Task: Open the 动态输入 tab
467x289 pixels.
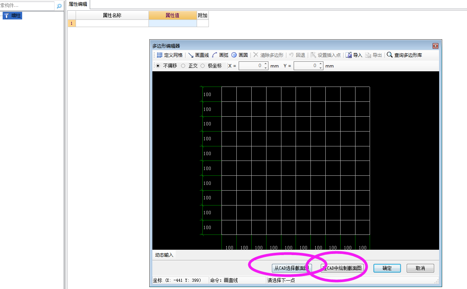Action: pyautogui.click(x=164, y=255)
